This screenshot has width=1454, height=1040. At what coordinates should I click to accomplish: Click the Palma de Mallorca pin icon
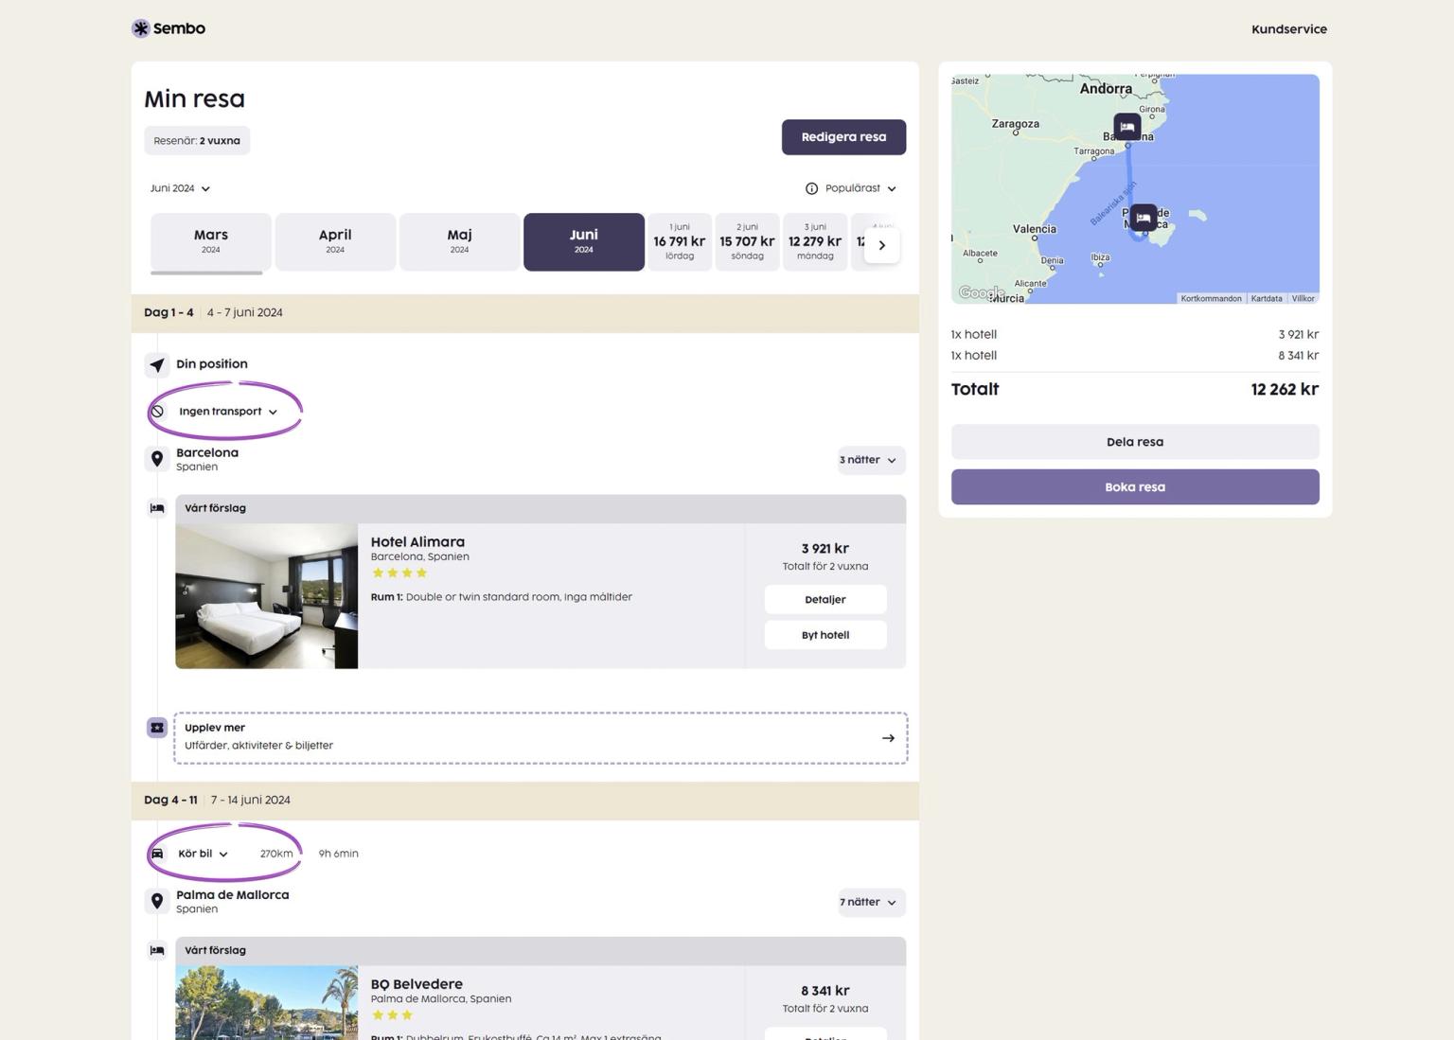click(x=157, y=901)
